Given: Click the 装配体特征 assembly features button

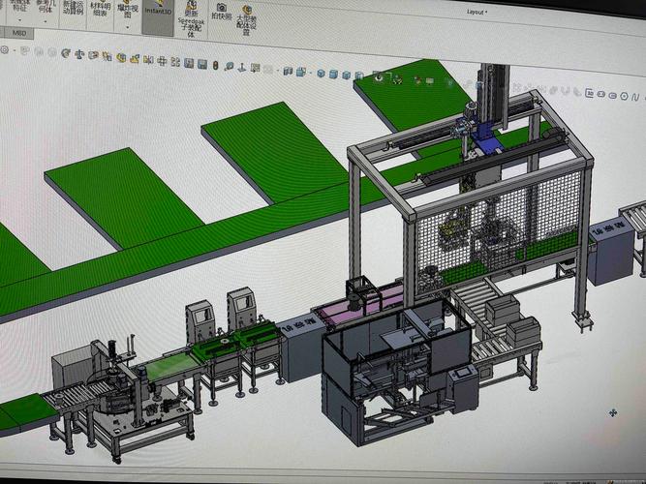Looking at the screenshot, I should (19, 6).
